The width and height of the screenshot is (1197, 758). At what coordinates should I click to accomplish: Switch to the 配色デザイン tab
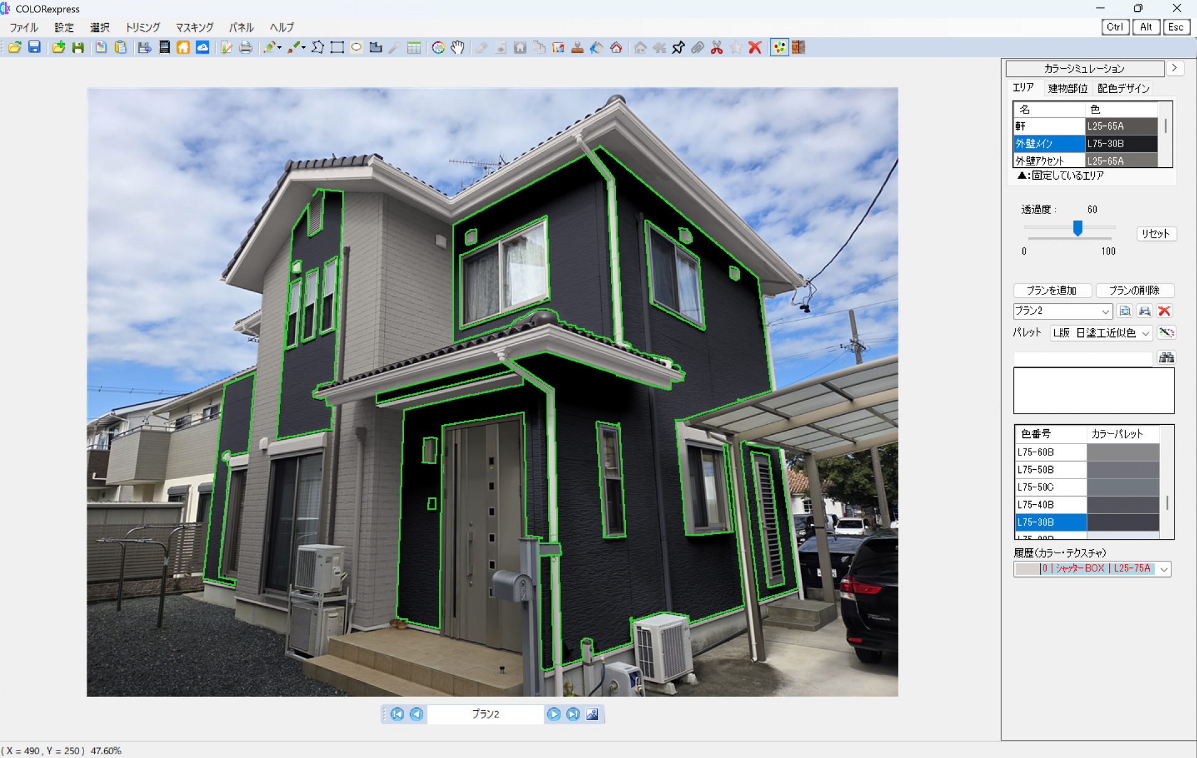1123,88
